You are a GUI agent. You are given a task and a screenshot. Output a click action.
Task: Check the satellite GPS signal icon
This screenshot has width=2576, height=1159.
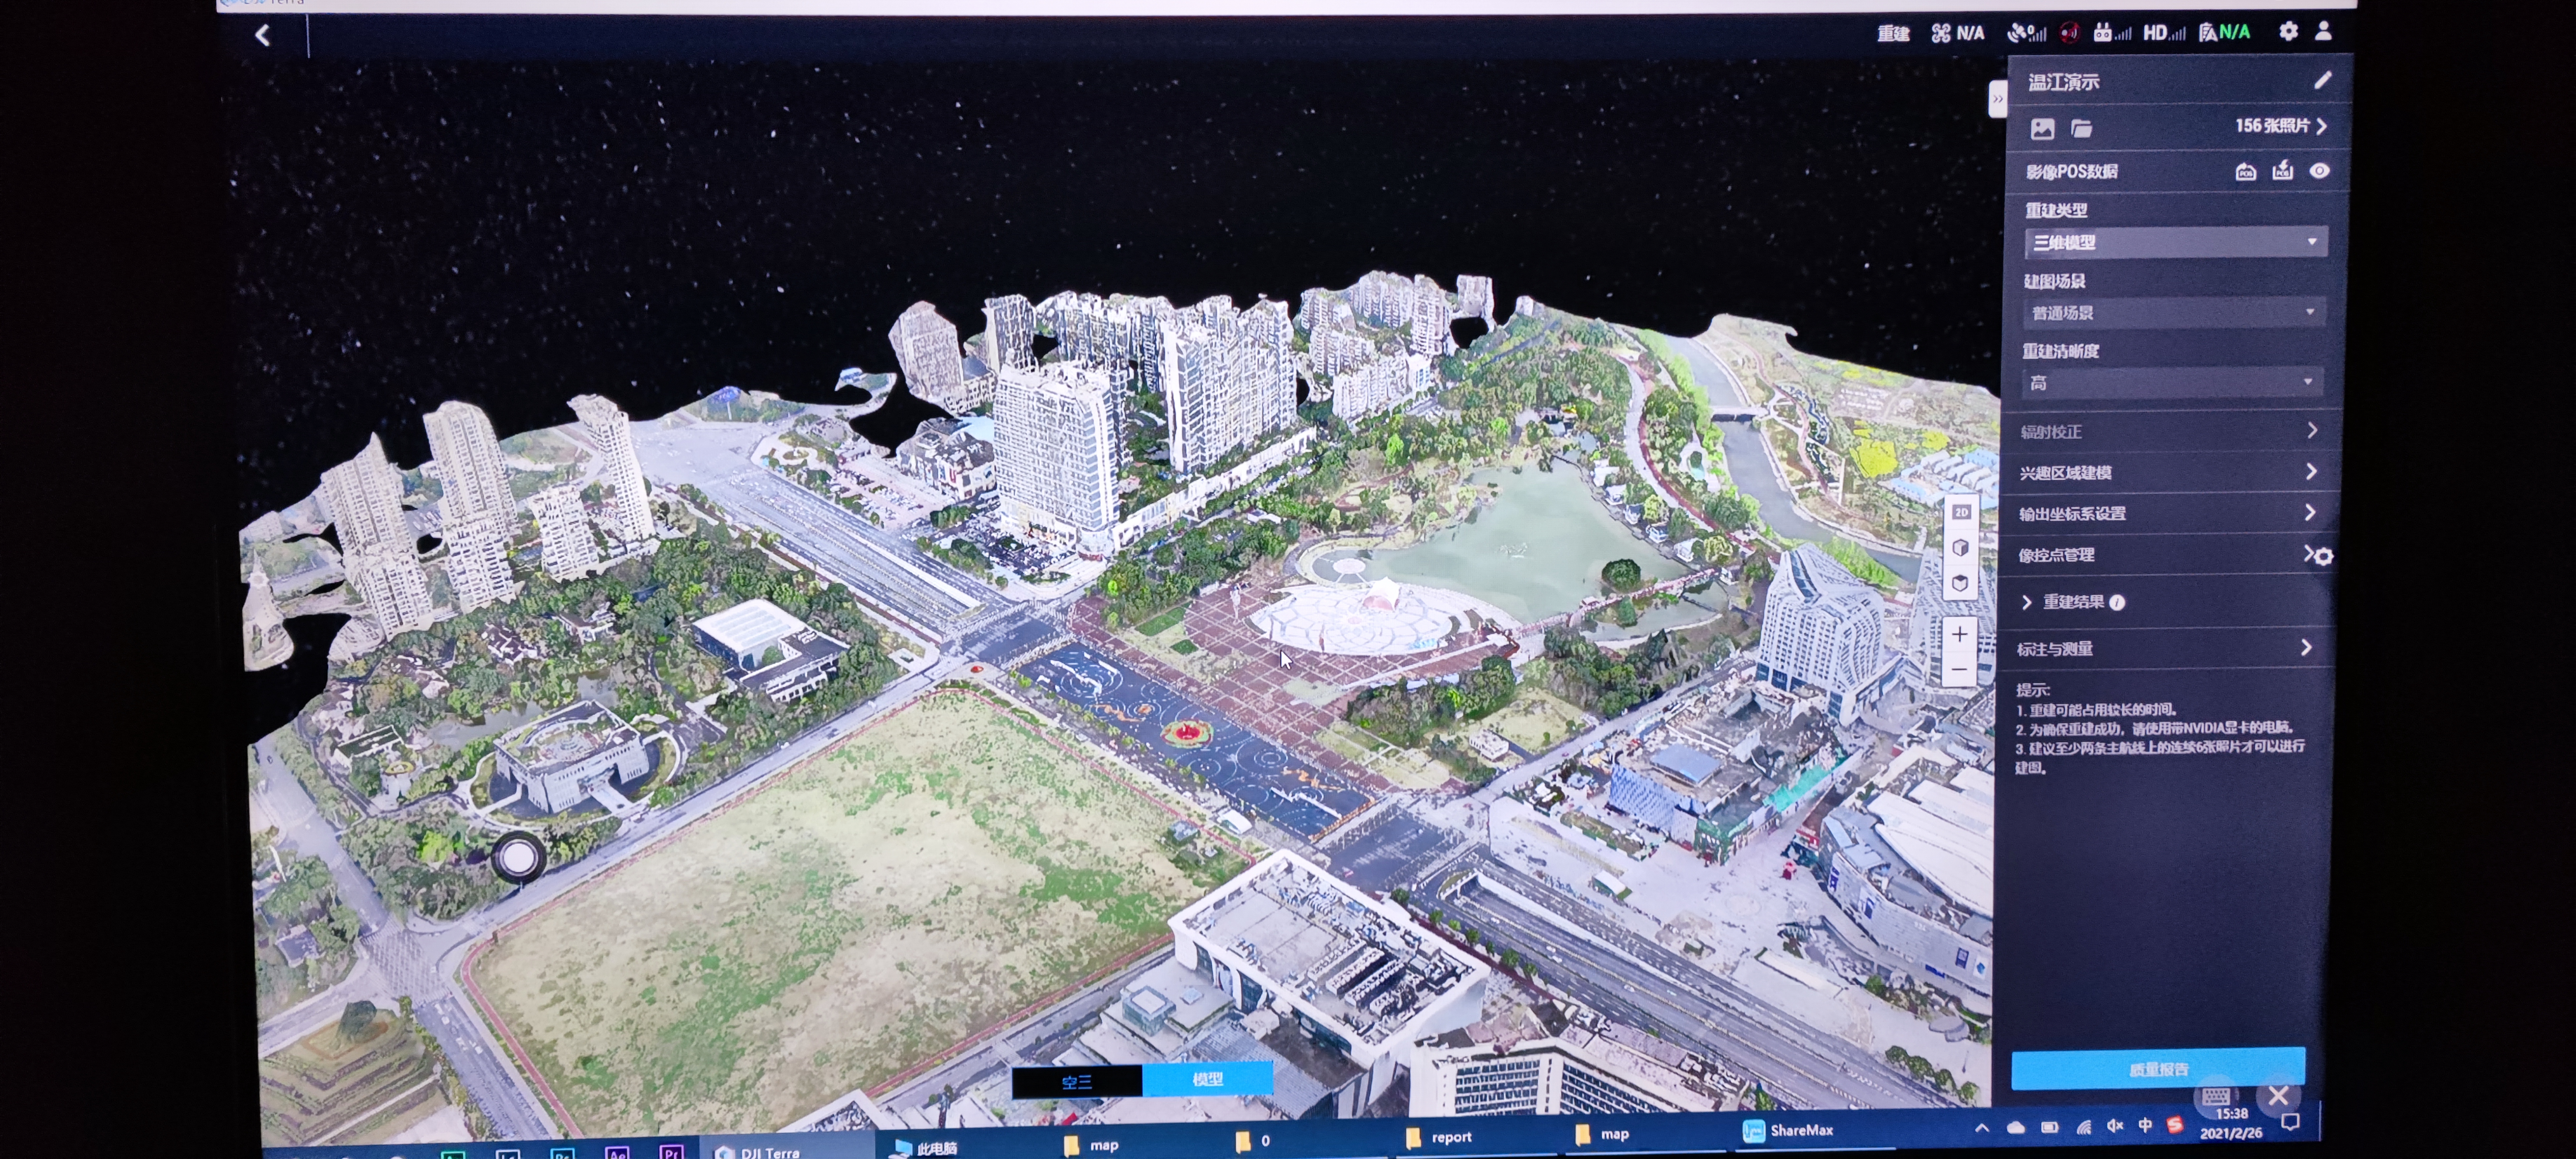pyautogui.click(x=2026, y=33)
